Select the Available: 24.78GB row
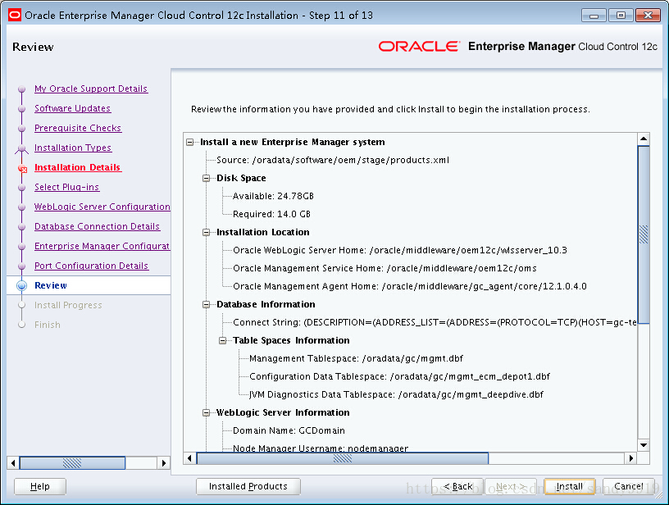Viewport: 669px width, 505px height. point(273,196)
